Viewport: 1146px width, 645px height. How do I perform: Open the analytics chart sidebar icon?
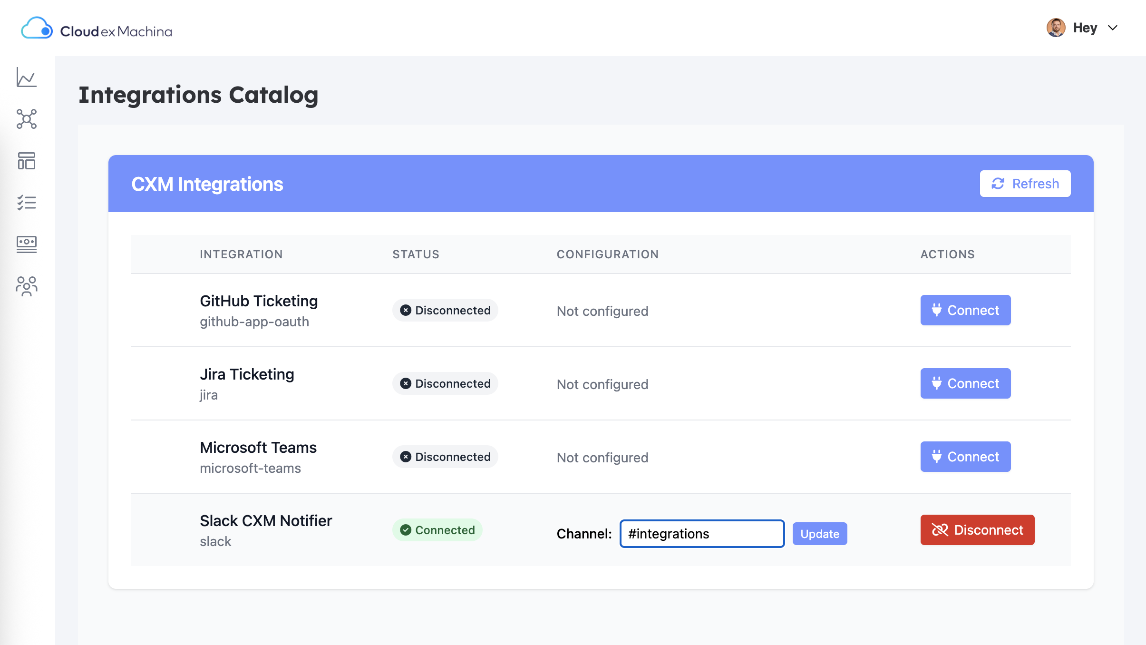tap(27, 77)
